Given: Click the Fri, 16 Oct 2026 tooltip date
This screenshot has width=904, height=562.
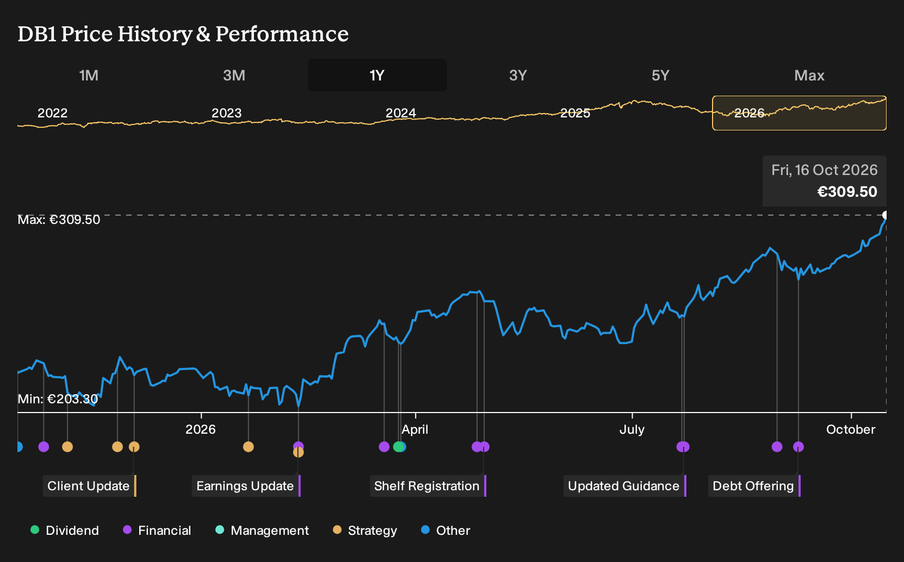Looking at the screenshot, I should coord(825,170).
